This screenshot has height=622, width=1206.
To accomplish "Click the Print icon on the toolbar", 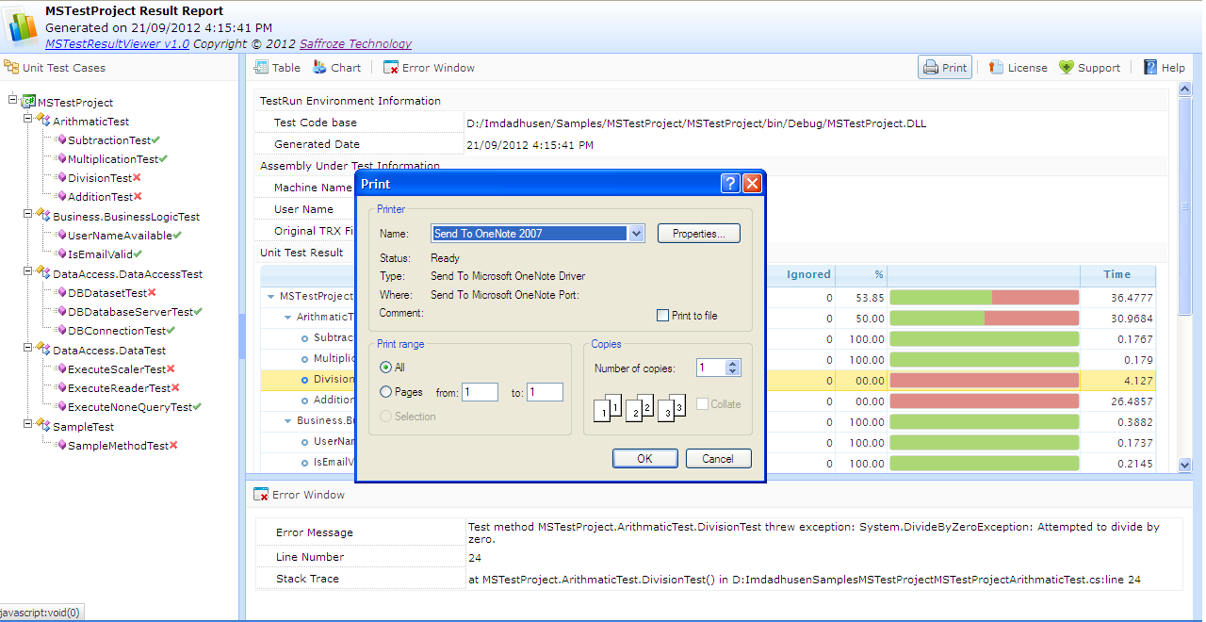I will coord(929,66).
